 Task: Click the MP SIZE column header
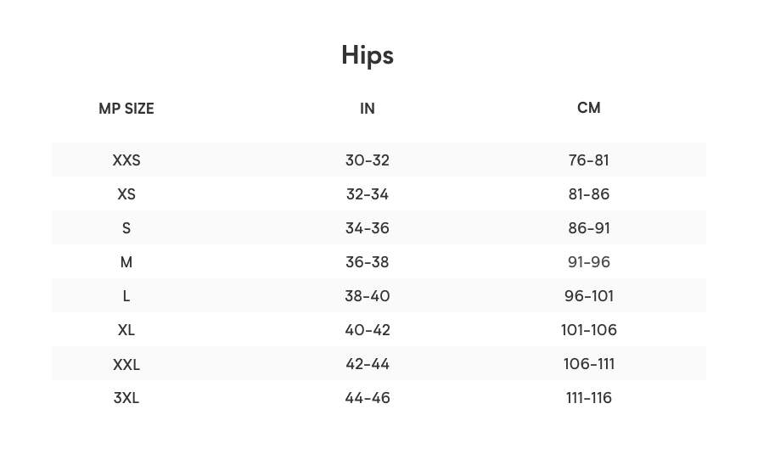click(x=126, y=109)
